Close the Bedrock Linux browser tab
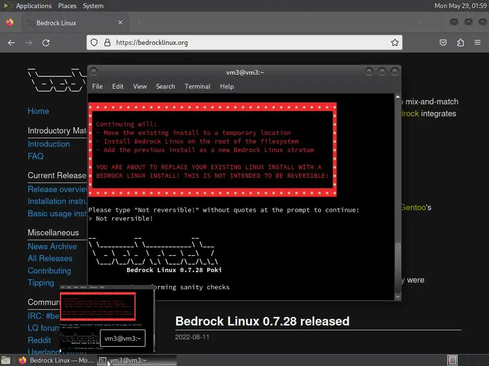This screenshot has height=366, width=489. click(x=120, y=22)
